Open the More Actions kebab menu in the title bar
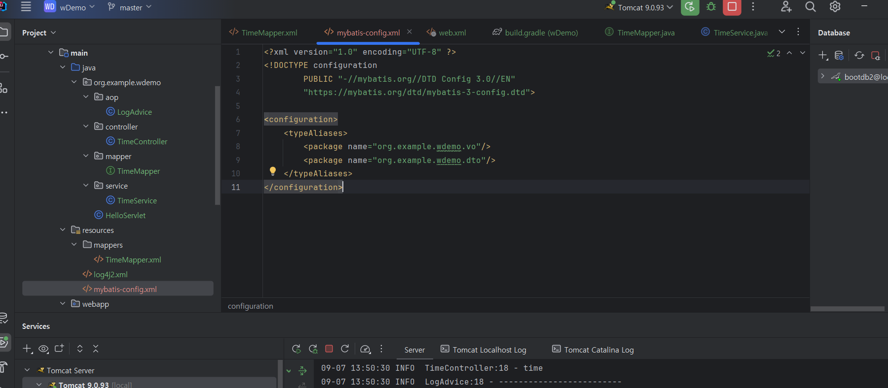This screenshot has width=888, height=388. [753, 7]
